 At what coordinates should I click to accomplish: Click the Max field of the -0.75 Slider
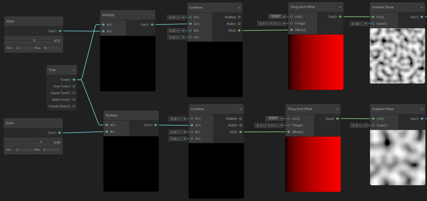pos(52,48)
